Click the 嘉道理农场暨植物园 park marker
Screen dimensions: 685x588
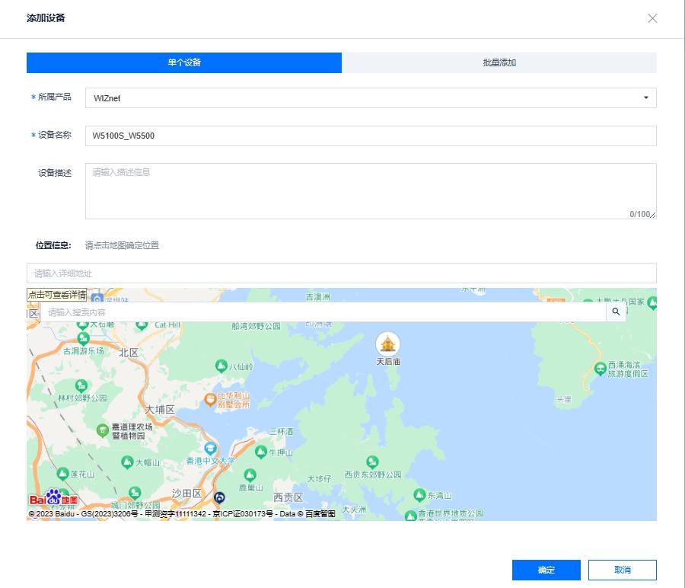pos(103,431)
